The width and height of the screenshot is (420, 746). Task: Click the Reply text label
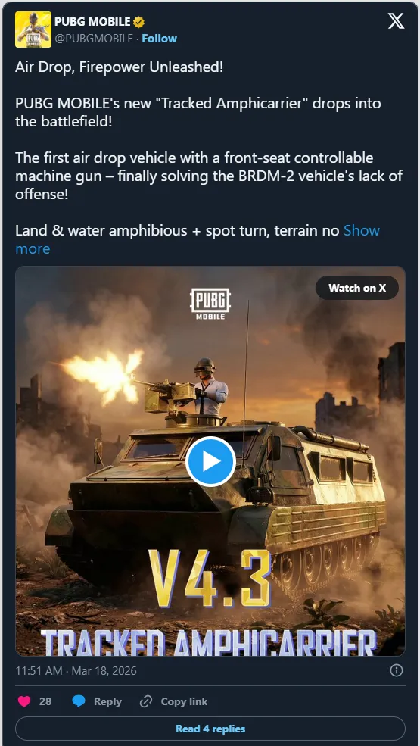pos(107,701)
